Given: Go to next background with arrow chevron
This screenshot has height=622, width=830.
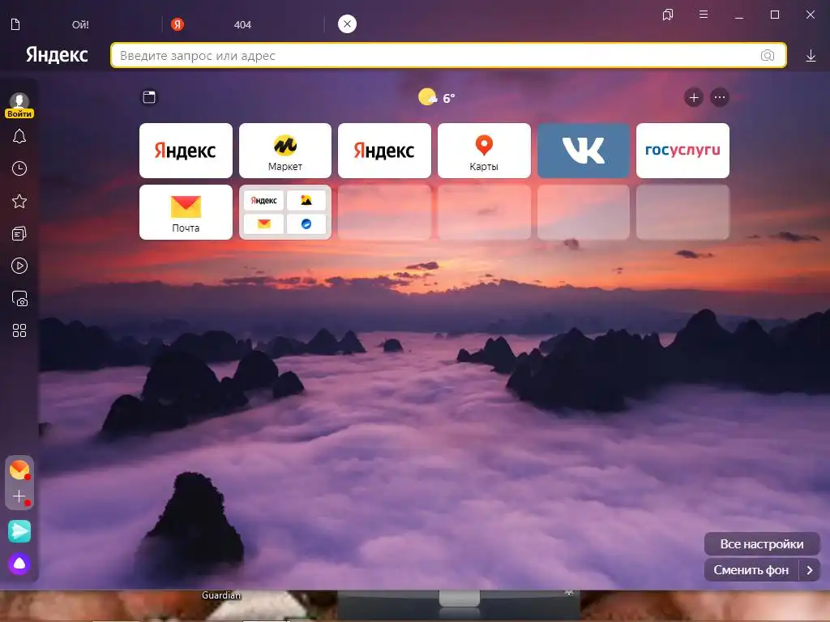Looking at the screenshot, I should coord(810,569).
